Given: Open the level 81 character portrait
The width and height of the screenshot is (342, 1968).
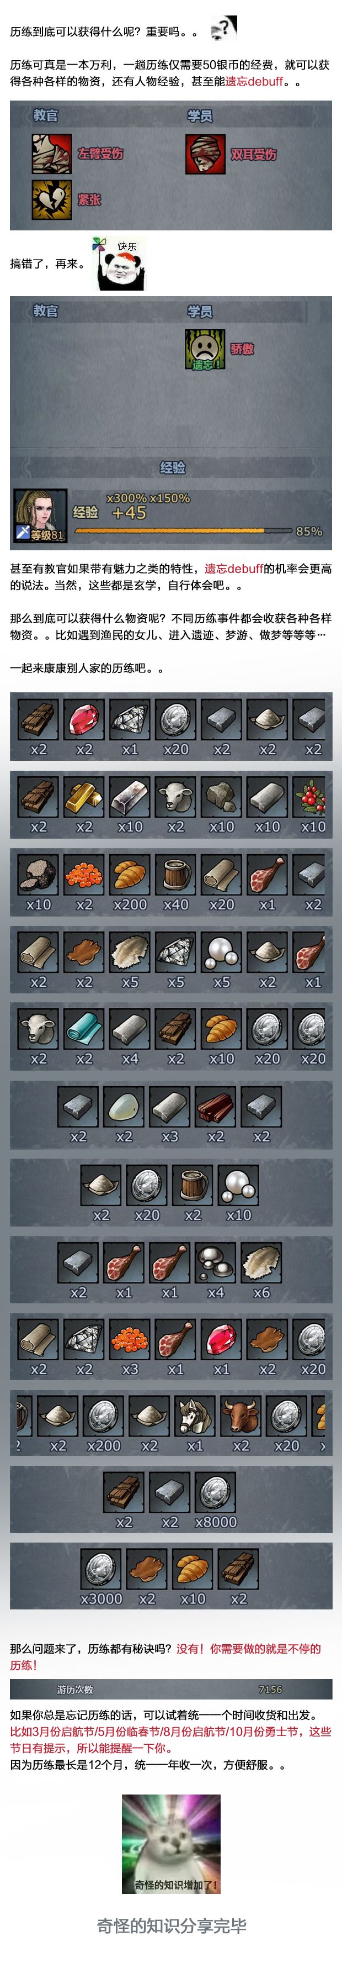Looking at the screenshot, I should (x=40, y=515).
